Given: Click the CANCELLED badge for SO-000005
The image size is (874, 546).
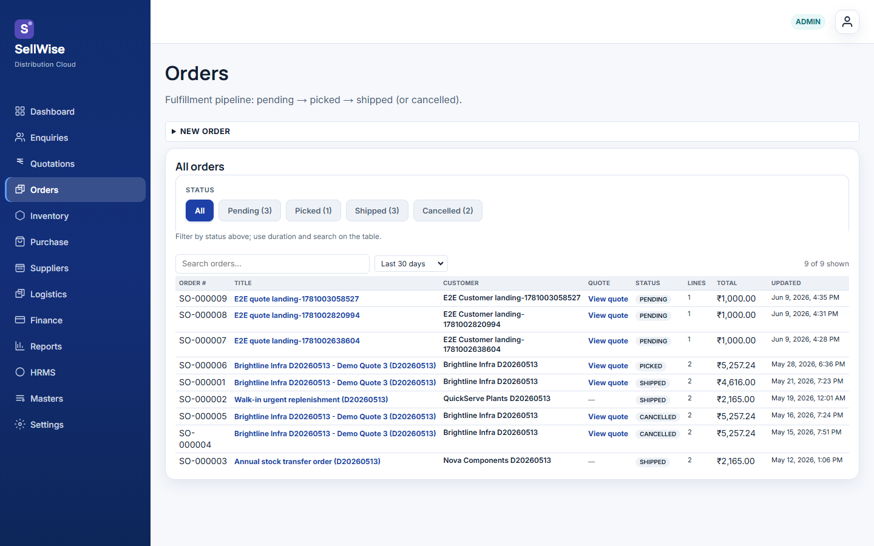Looking at the screenshot, I should [x=658, y=417].
